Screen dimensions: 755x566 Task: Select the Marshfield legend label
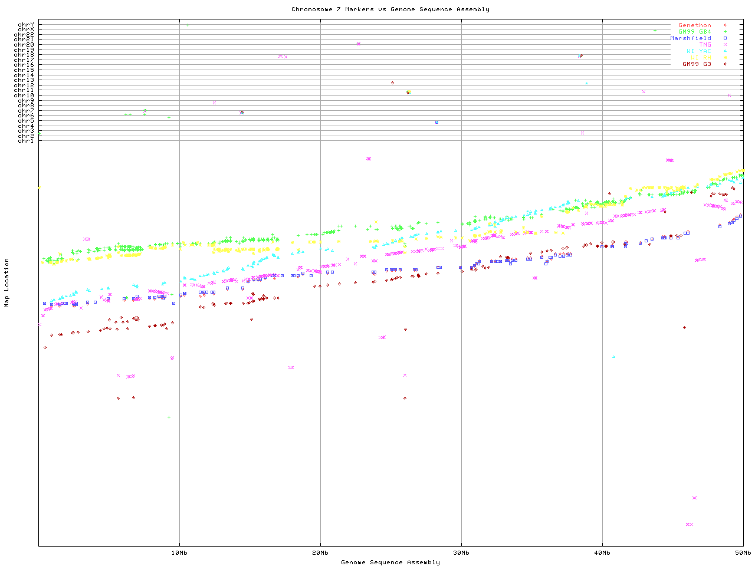(x=690, y=38)
